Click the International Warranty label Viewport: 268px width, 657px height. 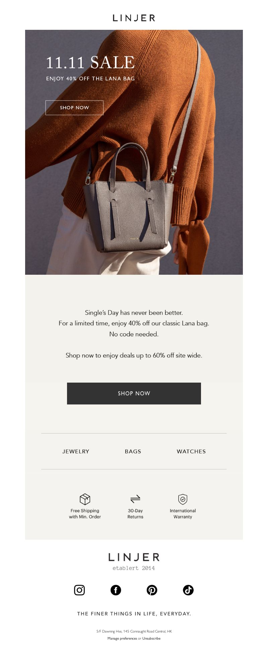click(x=183, y=514)
